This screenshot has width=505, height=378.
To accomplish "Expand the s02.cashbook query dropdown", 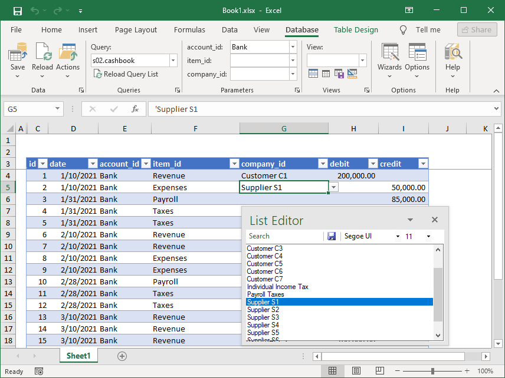I will coord(172,60).
